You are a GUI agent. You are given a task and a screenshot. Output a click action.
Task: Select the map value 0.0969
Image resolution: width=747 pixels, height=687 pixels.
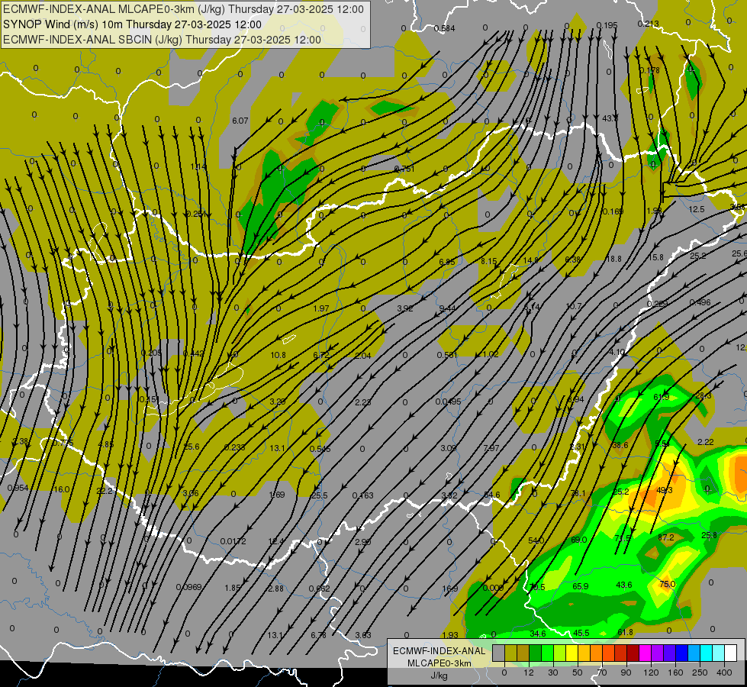pos(189,587)
